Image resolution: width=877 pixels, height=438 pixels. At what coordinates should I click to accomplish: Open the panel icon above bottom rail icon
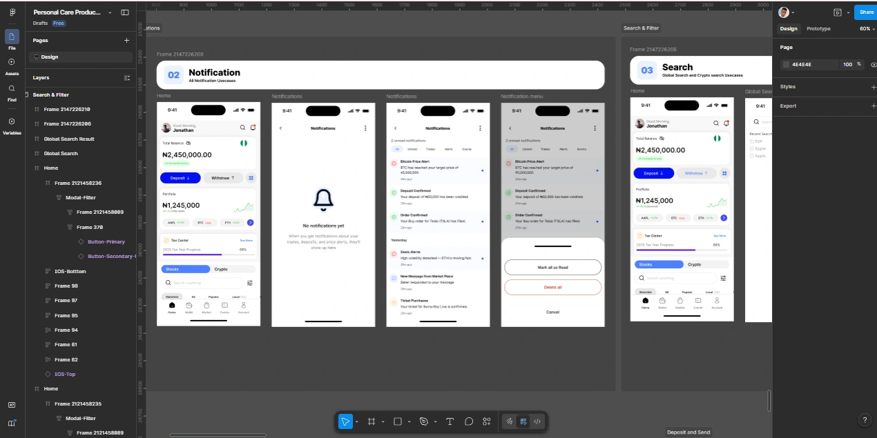[12, 405]
